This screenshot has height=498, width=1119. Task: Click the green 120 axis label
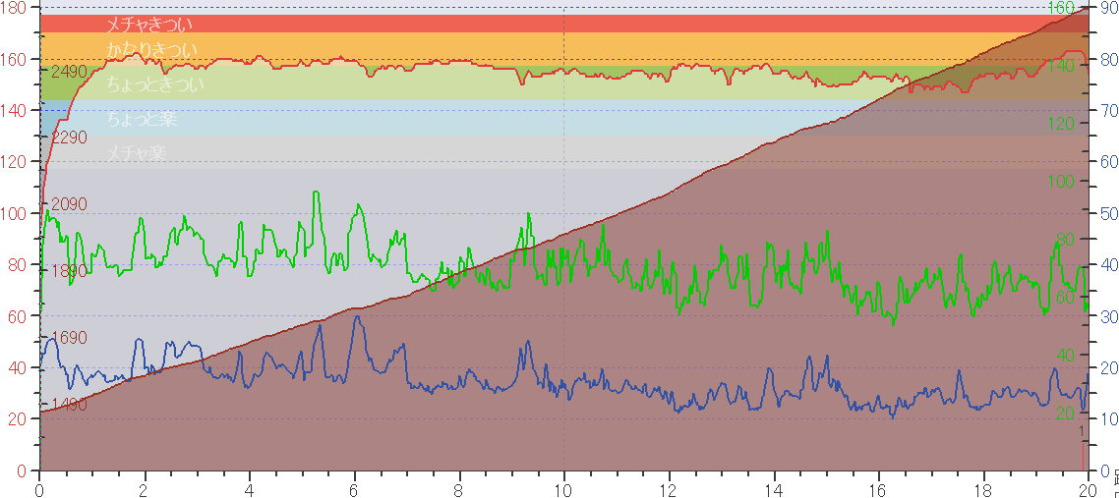pos(1062,124)
